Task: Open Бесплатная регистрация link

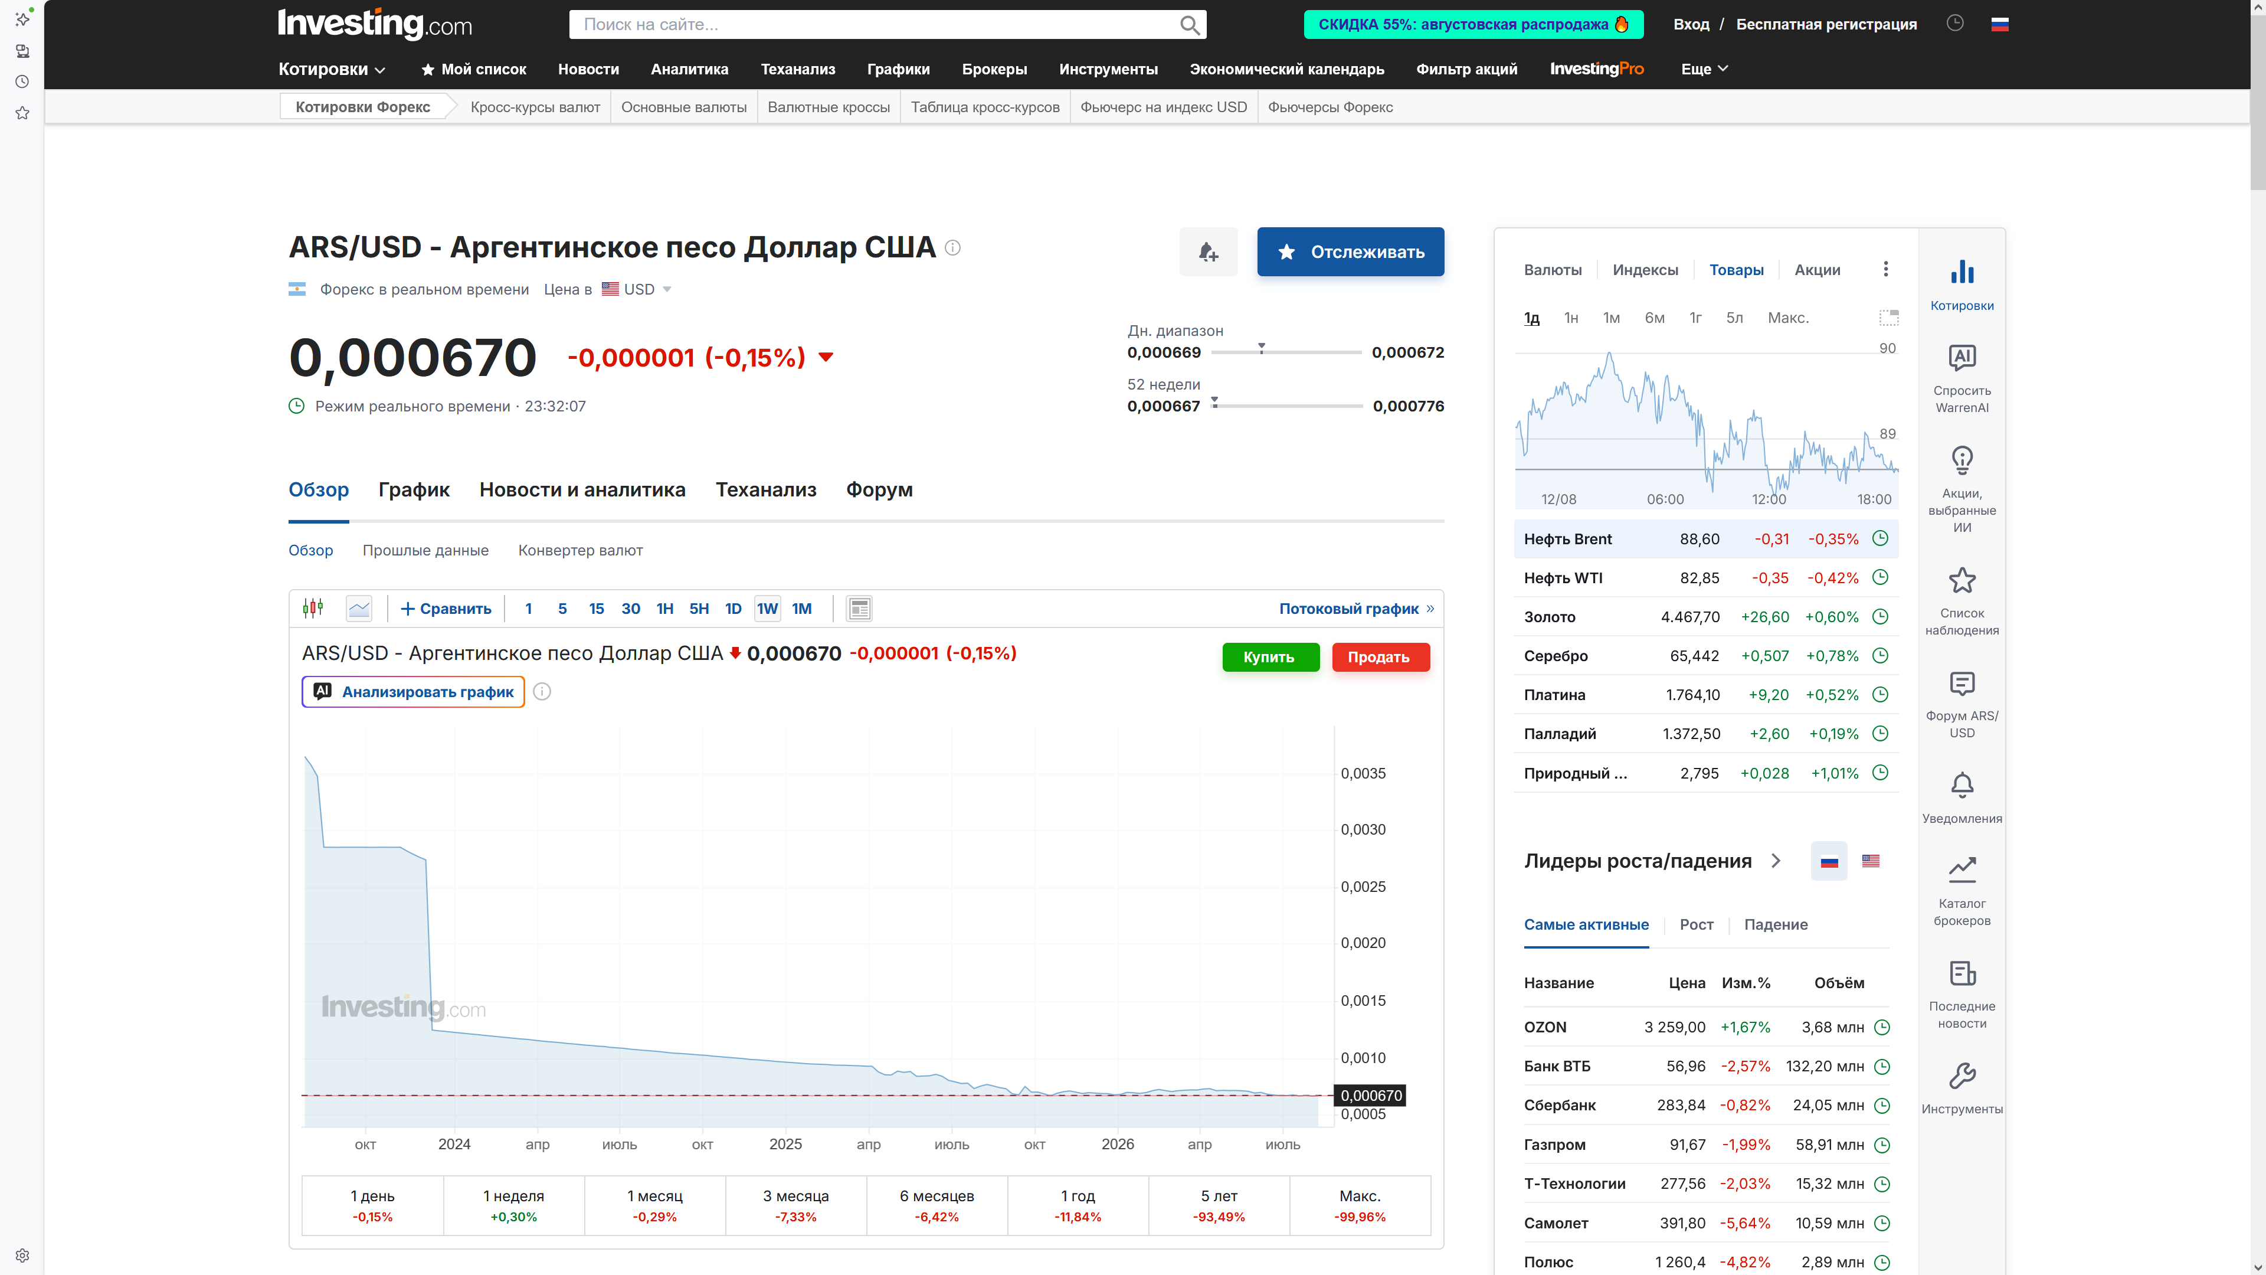Action: pos(1826,25)
